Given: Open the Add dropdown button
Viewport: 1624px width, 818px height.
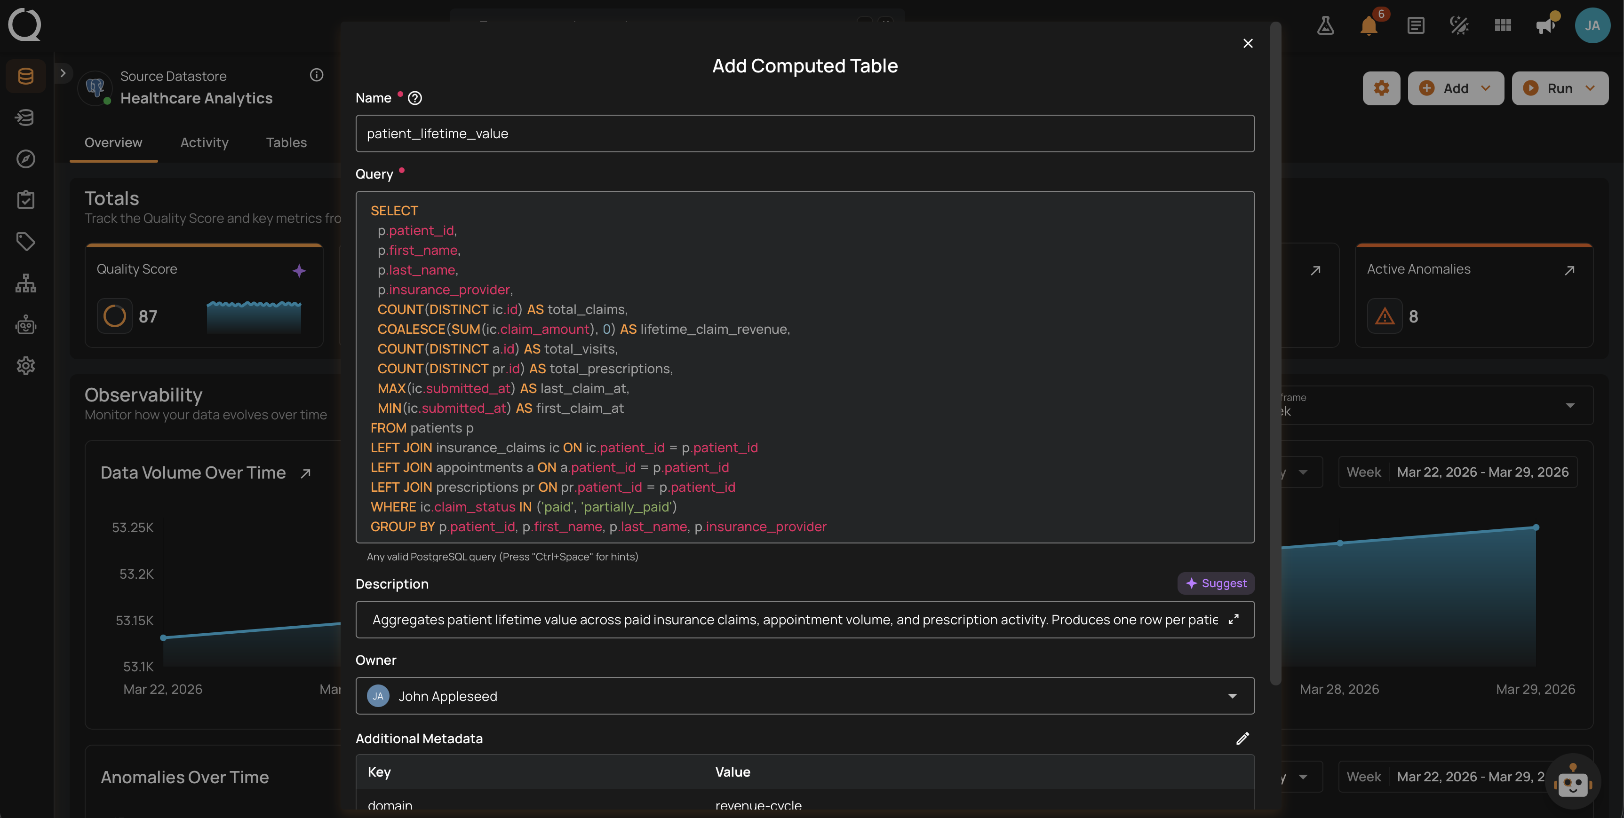Looking at the screenshot, I should (x=1456, y=88).
